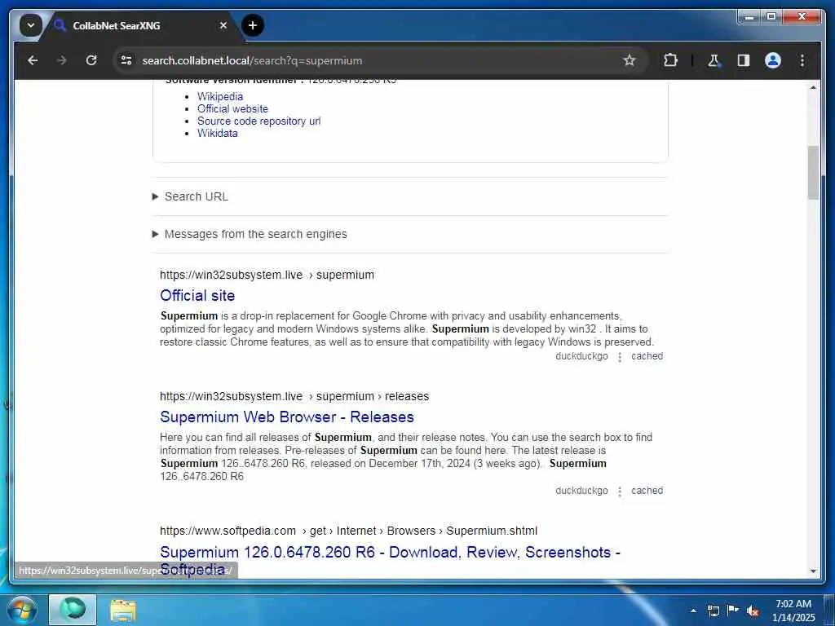Open the clock showing 7:02 AM

pyautogui.click(x=793, y=611)
